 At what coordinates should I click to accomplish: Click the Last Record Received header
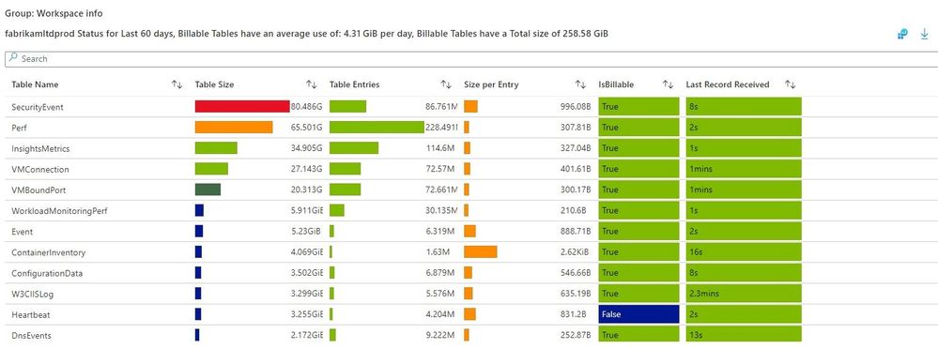[728, 84]
